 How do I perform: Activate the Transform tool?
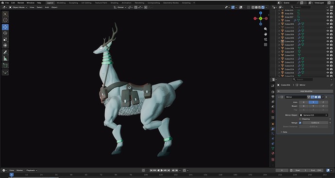(x=5, y=45)
